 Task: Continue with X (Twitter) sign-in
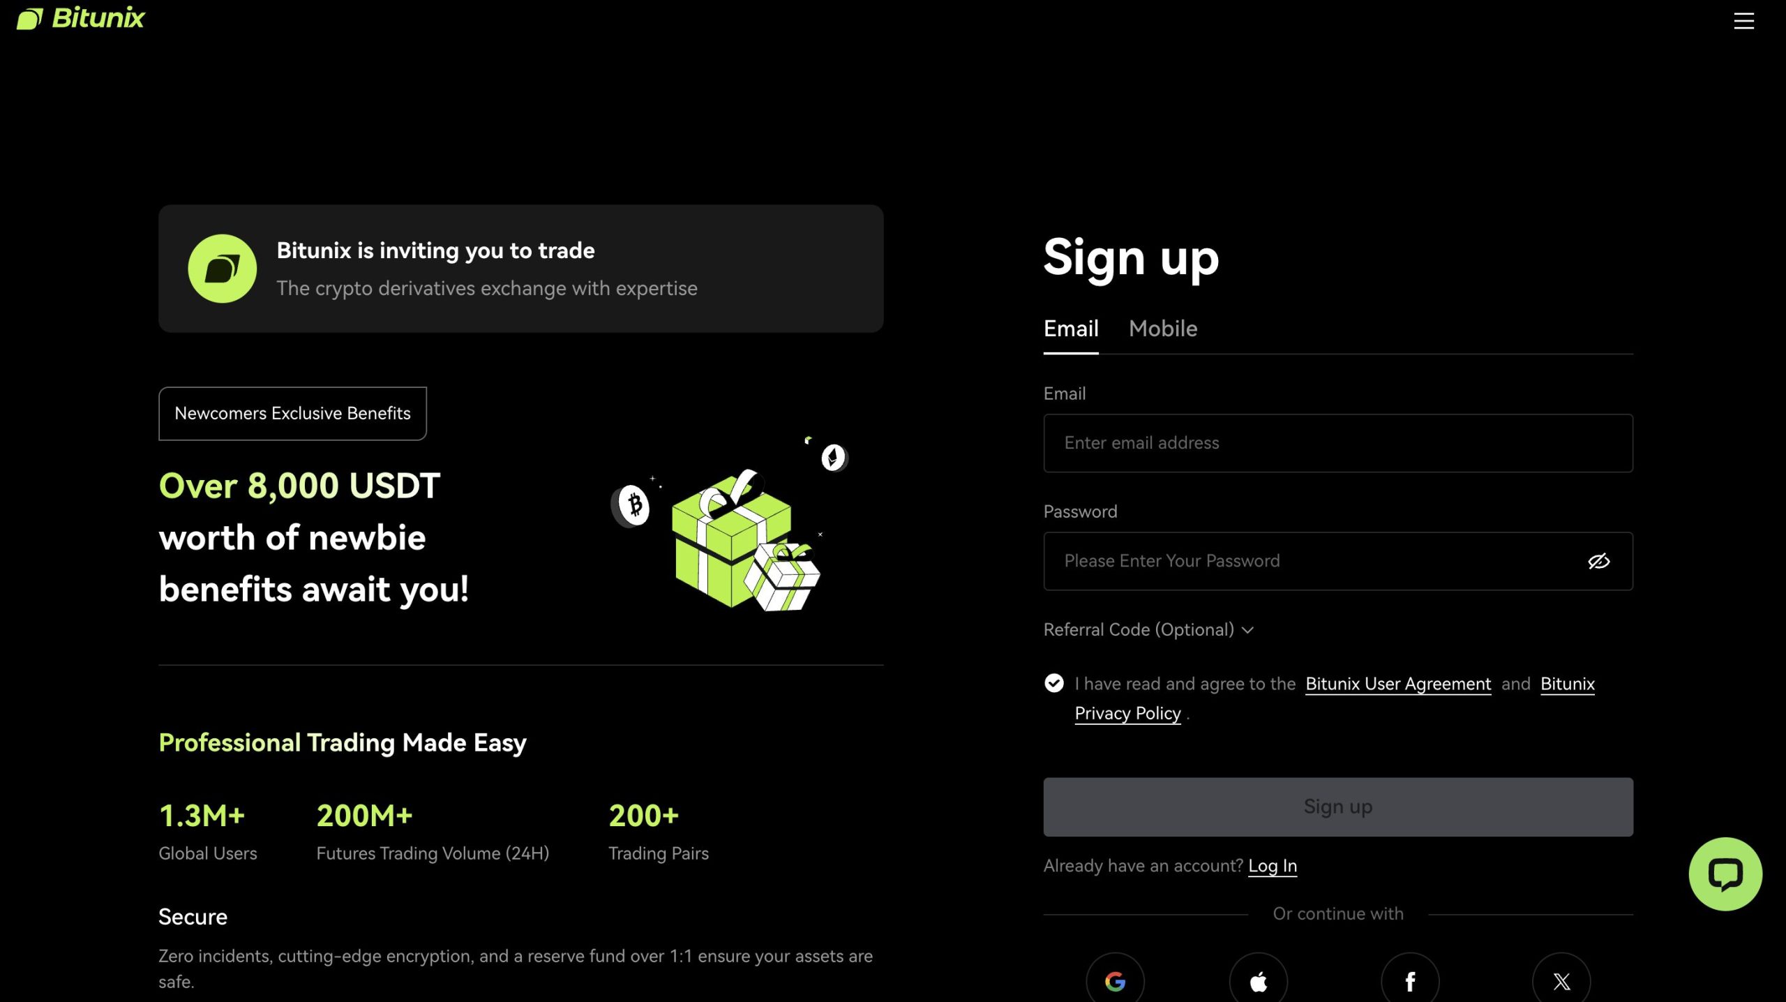click(x=1561, y=981)
